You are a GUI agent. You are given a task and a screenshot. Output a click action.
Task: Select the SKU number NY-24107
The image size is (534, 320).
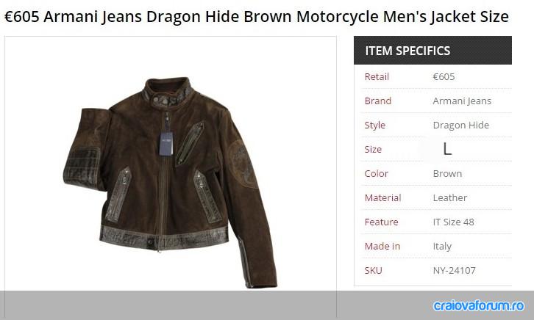point(454,271)
